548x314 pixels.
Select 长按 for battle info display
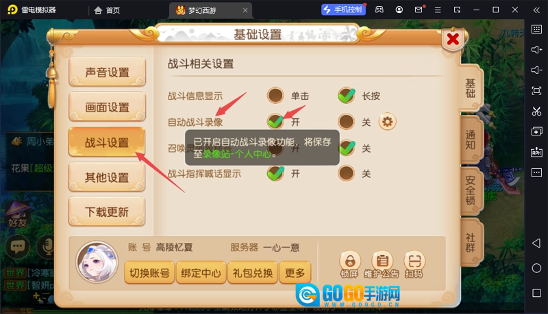click(347, 96)
